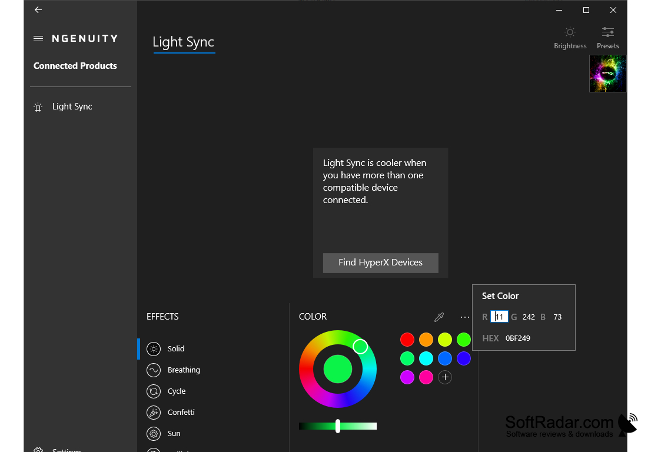Open the Presets panel icon
Screen dimensions: 651x452
(x=607, y=33)
